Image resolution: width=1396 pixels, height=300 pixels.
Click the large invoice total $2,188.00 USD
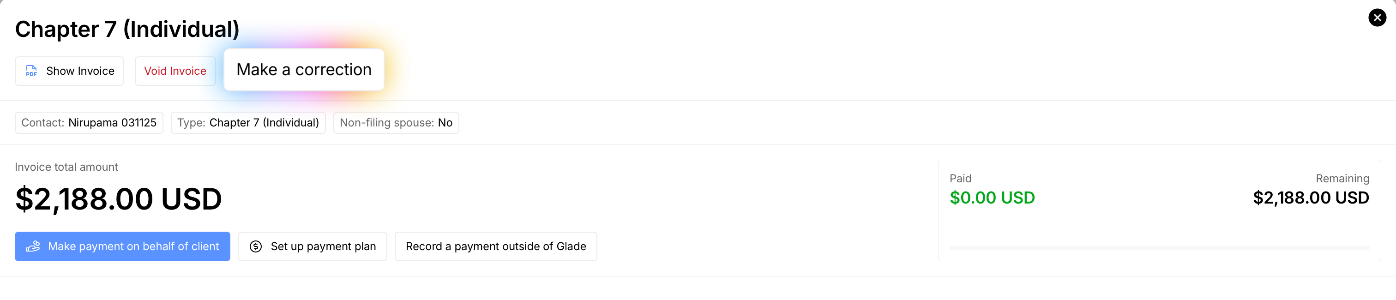click(119, 199)
